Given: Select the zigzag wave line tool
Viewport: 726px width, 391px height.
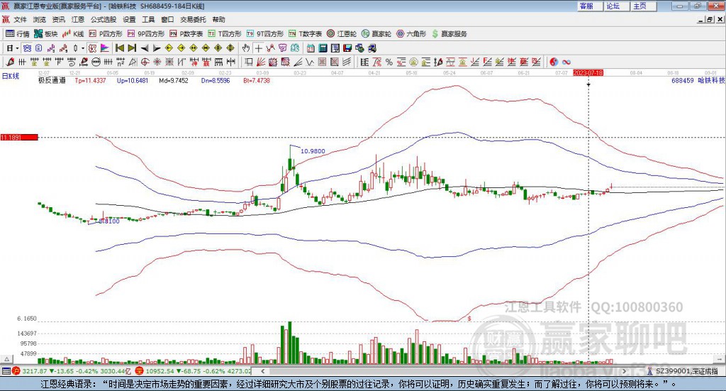Looking at the screenshot, I should click(x=310, y=62).
